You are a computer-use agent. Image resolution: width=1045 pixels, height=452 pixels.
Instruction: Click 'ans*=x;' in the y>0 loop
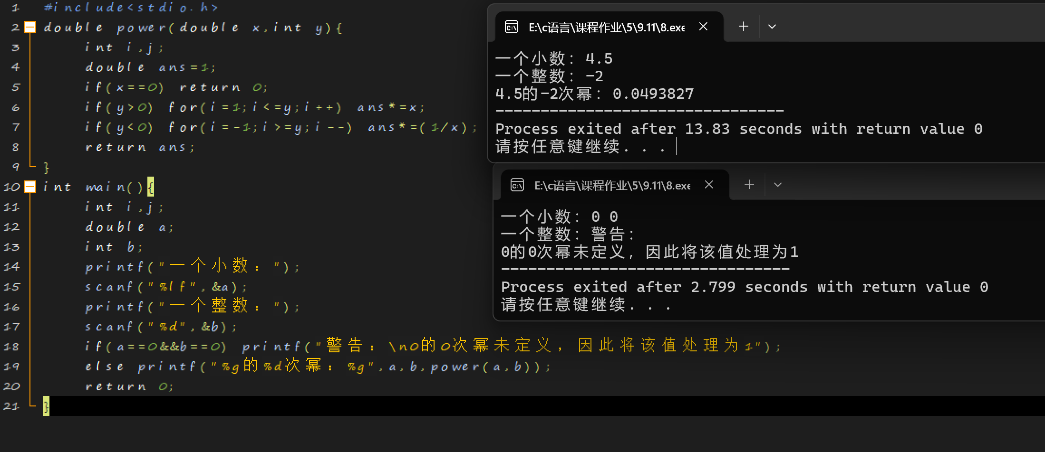[x=391, y=108]
